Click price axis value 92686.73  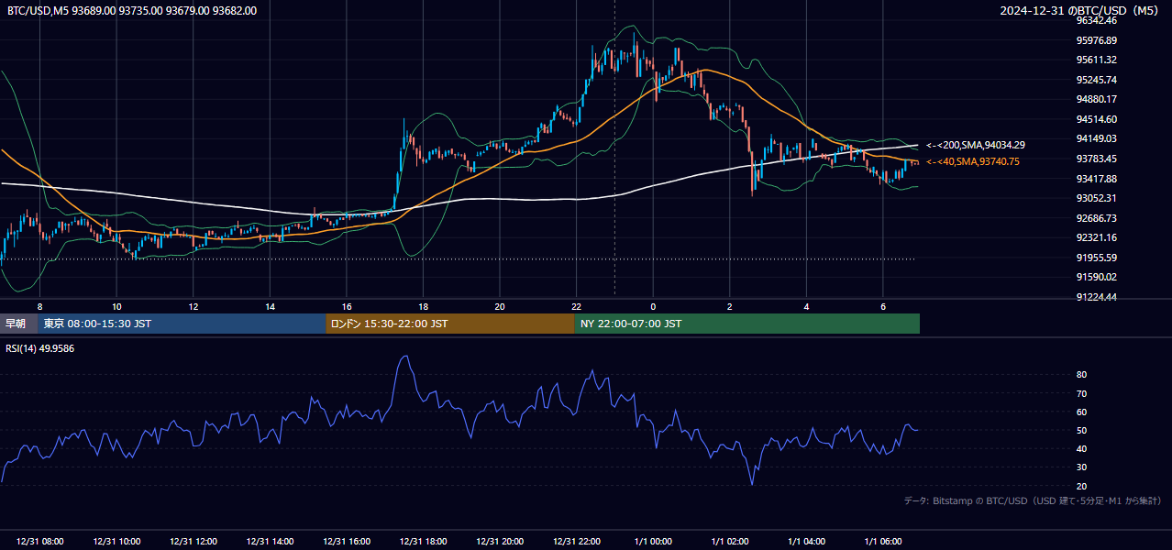coord(1096,218)
